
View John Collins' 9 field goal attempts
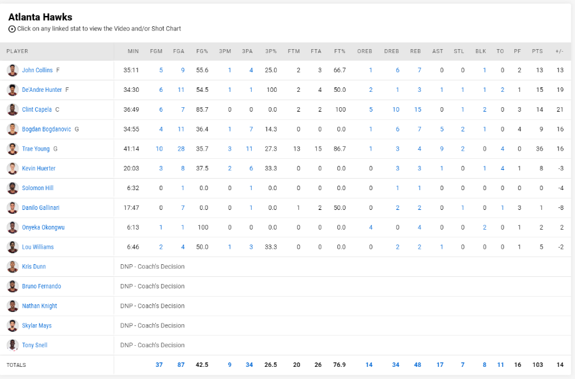click(x=183, y=70)
